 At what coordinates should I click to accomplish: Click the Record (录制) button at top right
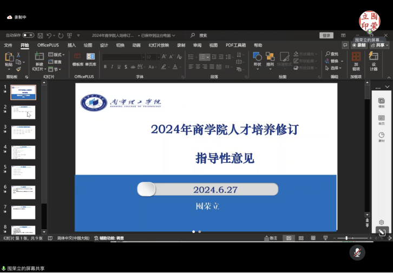[x=358, y=45]
